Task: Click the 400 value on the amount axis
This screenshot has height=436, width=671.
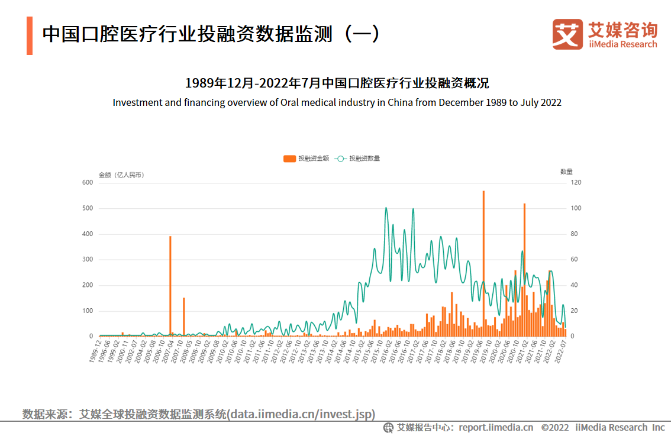Action: 88,234
